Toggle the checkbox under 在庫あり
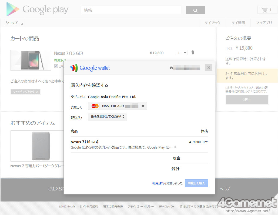278x215 pixels. 56,66
